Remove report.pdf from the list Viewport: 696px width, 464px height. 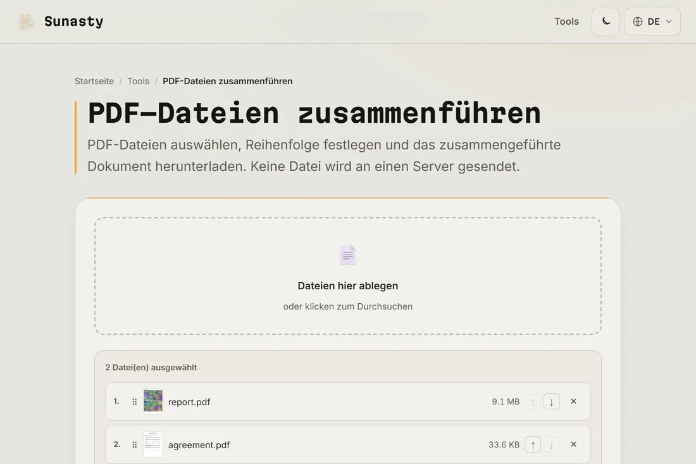click(573, 401)
